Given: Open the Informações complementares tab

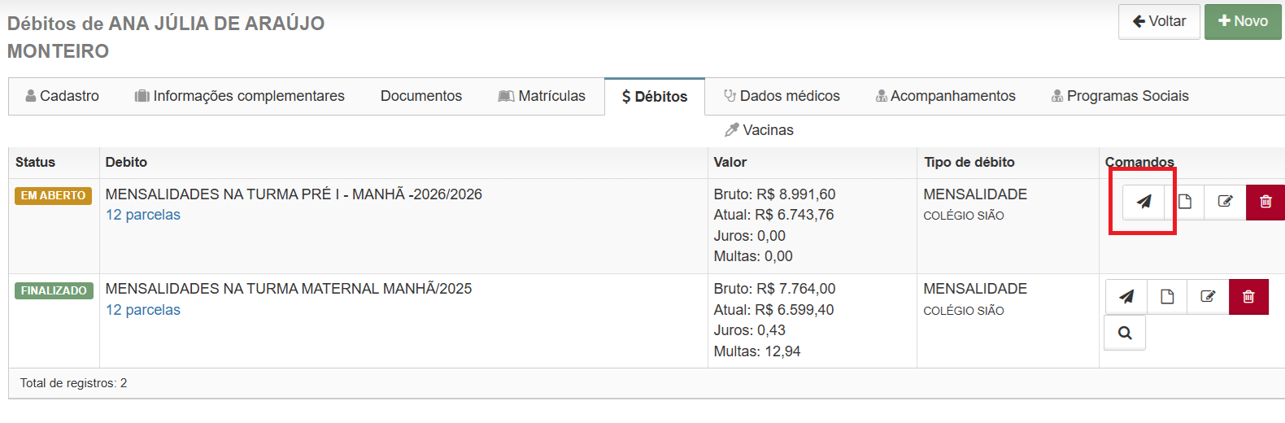Looking at the screenshot, I should [240, 96].
